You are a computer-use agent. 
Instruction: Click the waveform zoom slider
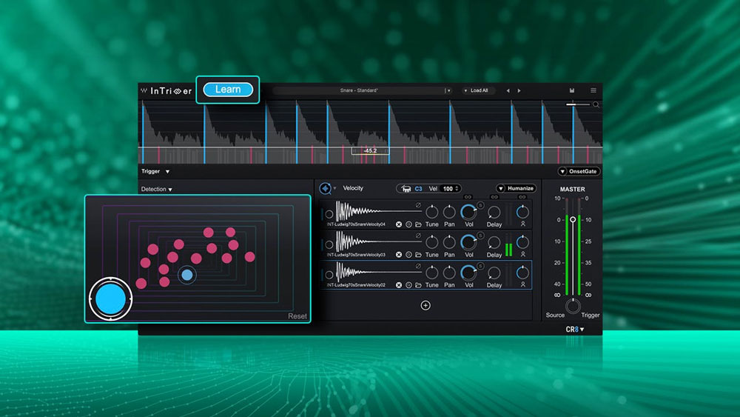(578, 104)
